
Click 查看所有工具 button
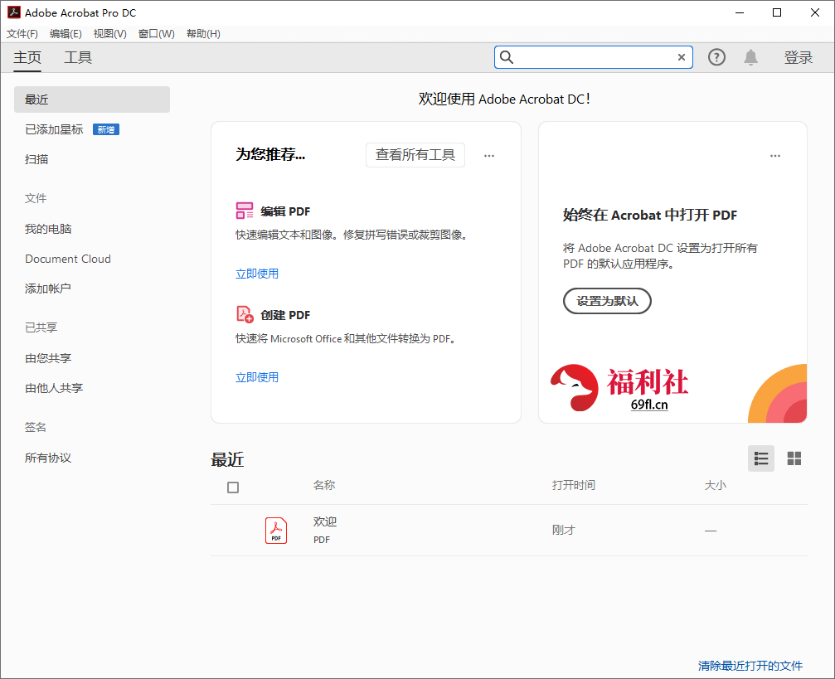click(x=415, y=155)
